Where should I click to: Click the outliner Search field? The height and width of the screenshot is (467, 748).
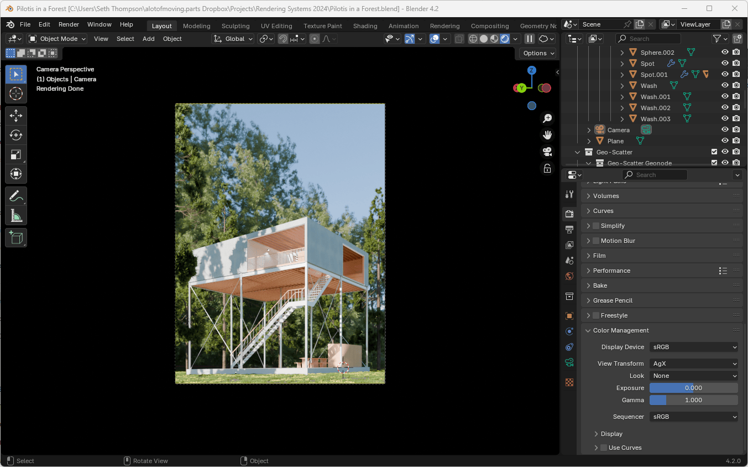(648, 39)
